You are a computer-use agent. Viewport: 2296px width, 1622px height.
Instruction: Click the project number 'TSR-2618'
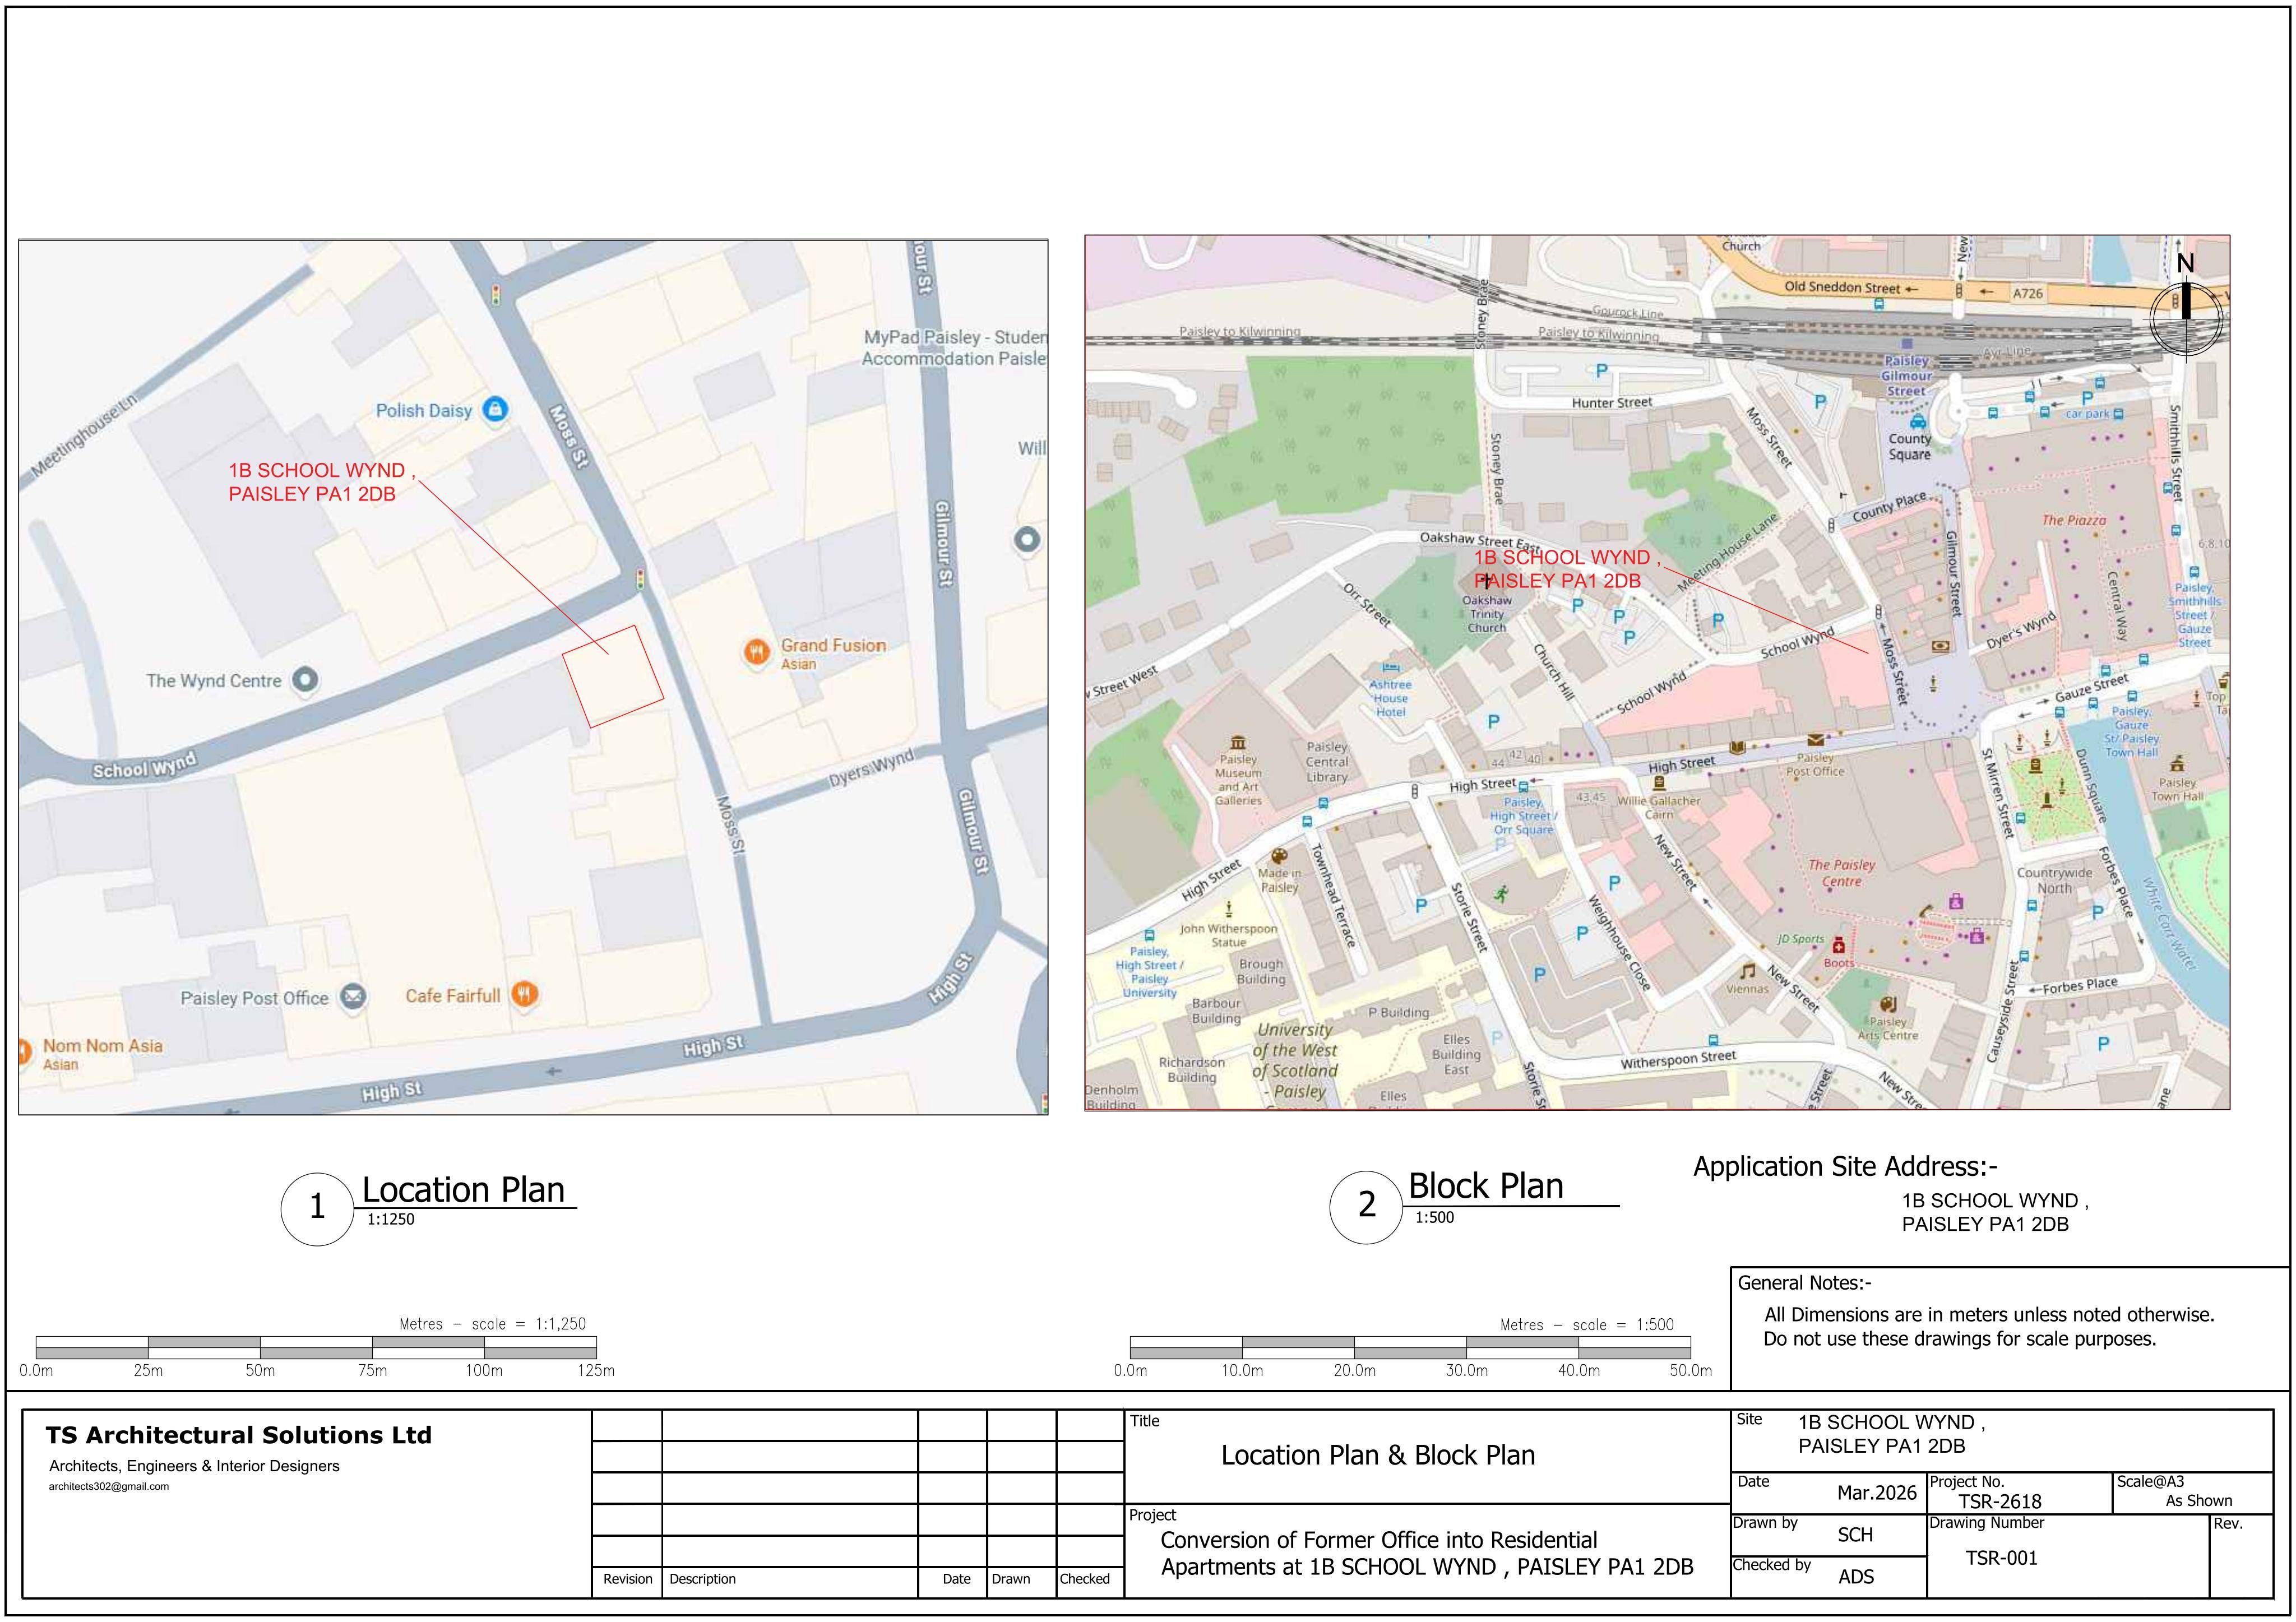(2000, 1501)
